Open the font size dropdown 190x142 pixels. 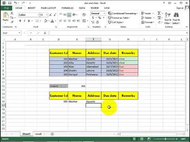[47, 15]
